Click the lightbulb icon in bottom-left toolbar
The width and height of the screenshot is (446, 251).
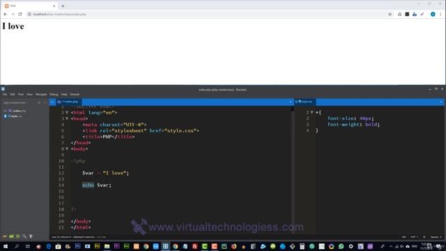(31, 237)
